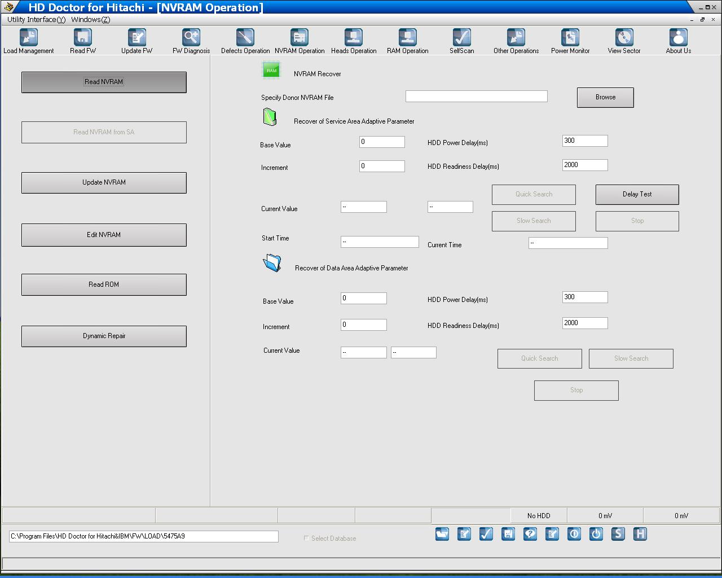Viewport: 722px width, 578px height.
Task: Click the floppy-disk save icon in the bottom bar
Action: point(508,534)
